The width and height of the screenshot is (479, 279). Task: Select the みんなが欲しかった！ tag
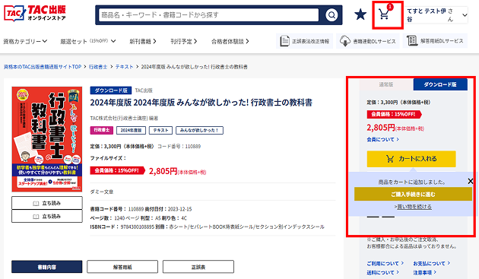pos(199,130)
